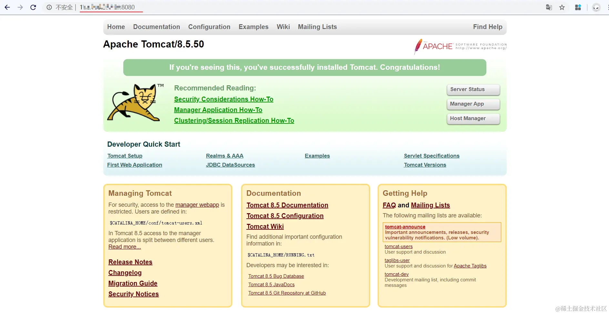Click the $CATALINA_HOME/RUNNING.txt path text
This screenshot has height=314, width=609.
click(281, 255)
